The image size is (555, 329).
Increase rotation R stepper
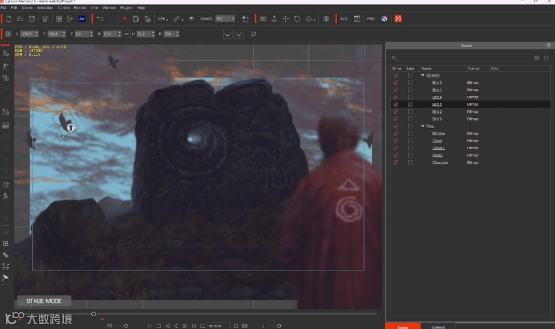point(177,32)
